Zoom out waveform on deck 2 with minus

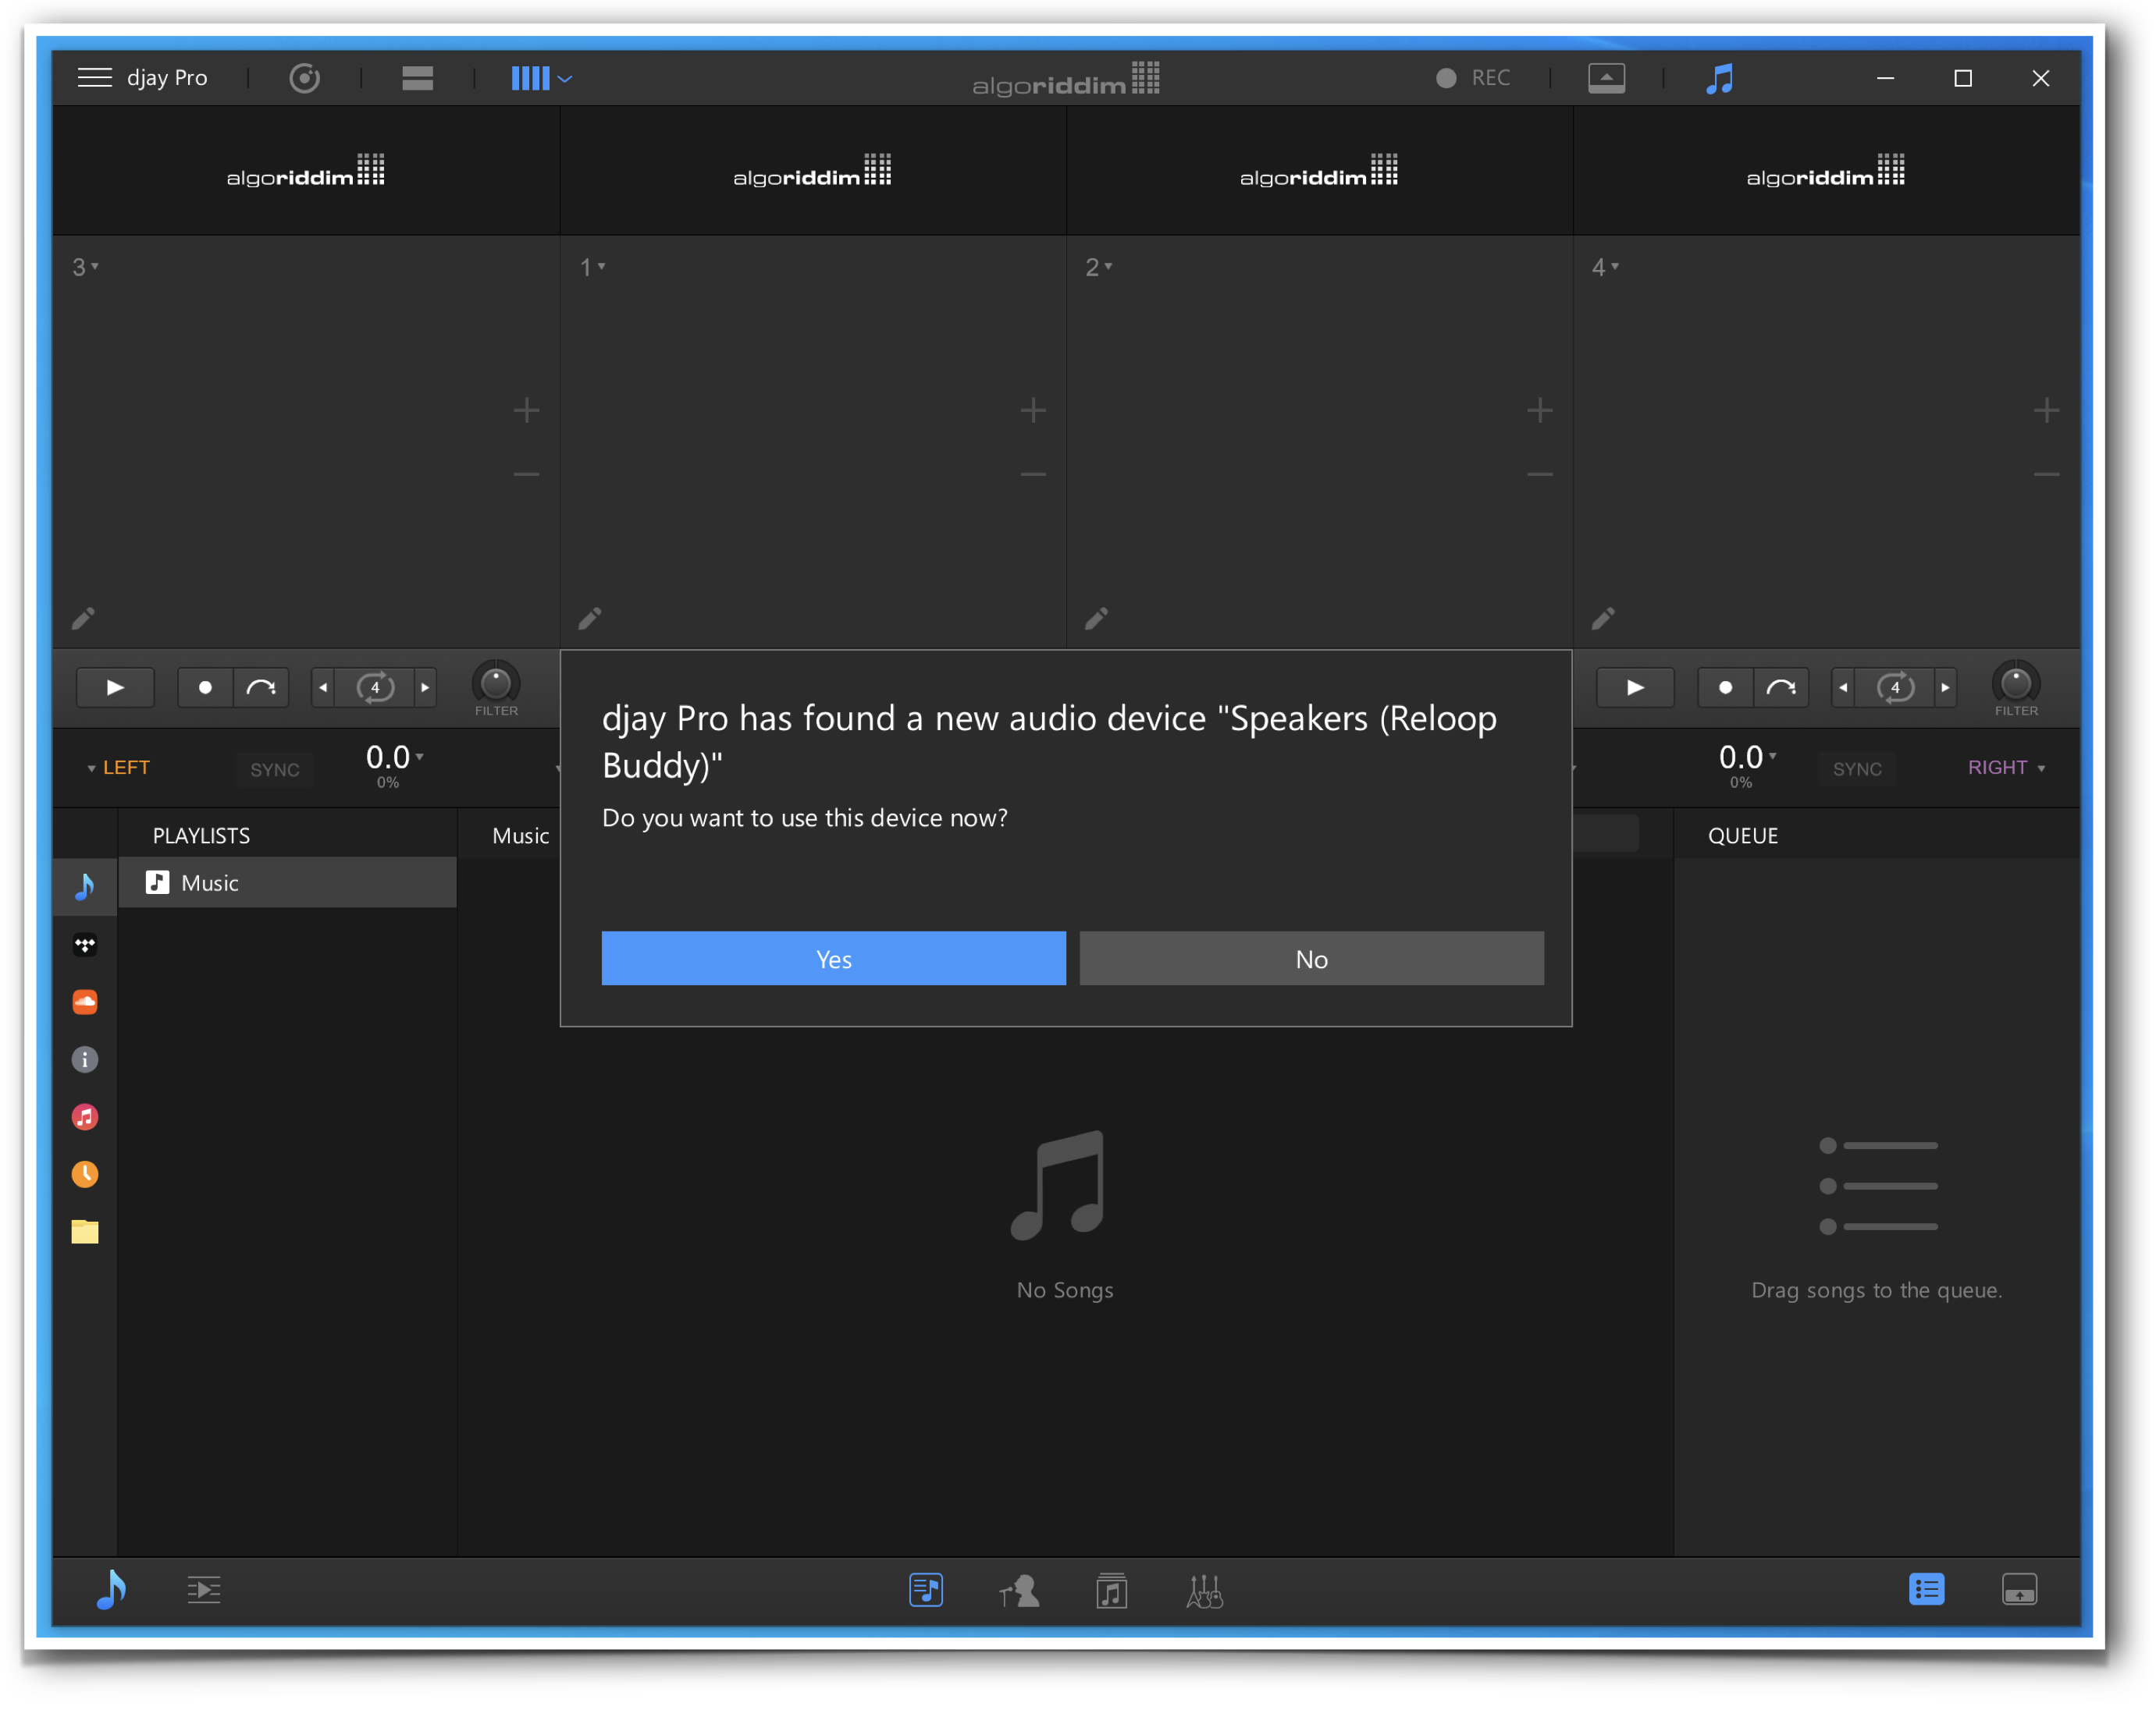click(1540, 474)
